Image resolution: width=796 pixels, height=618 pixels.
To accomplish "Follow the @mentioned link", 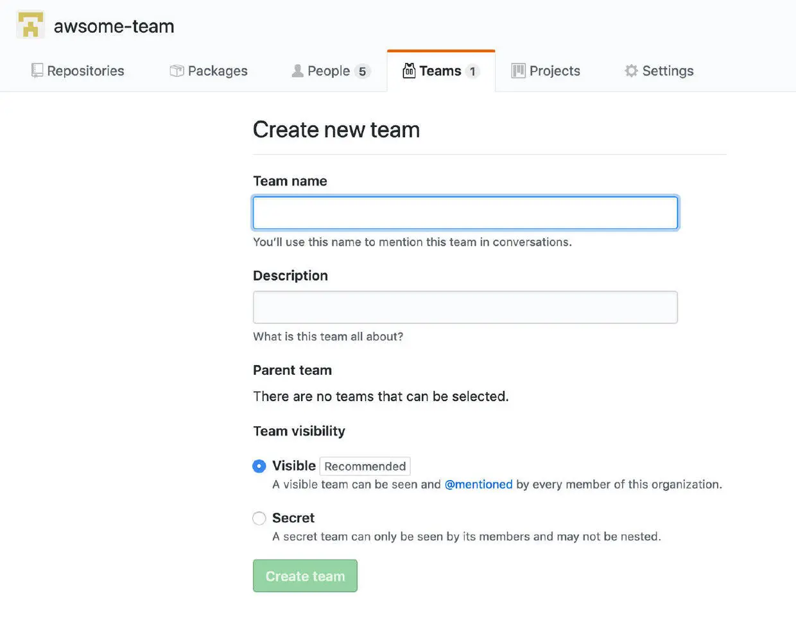I will [x=478, y=485].
